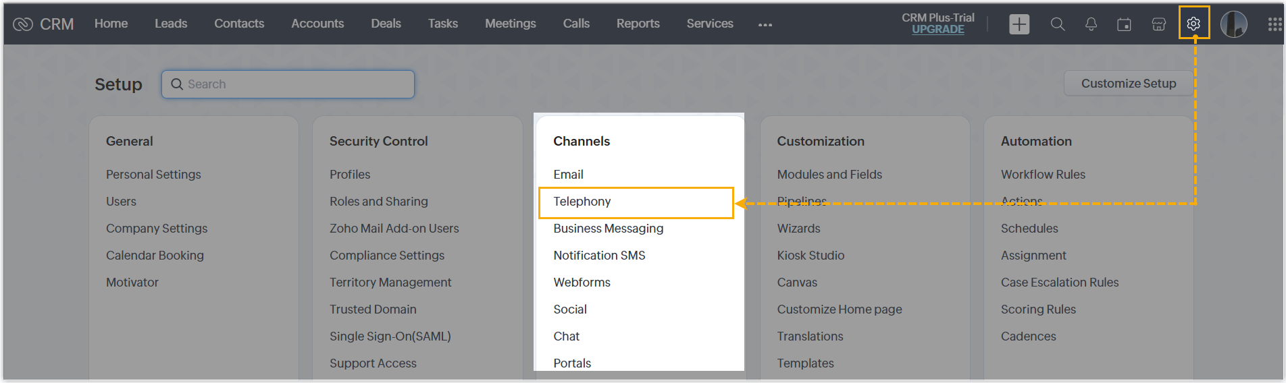The image size is (1286, 383).
Task: Expand the more modules ellipsis menu
Action: (x=765, y=25)
